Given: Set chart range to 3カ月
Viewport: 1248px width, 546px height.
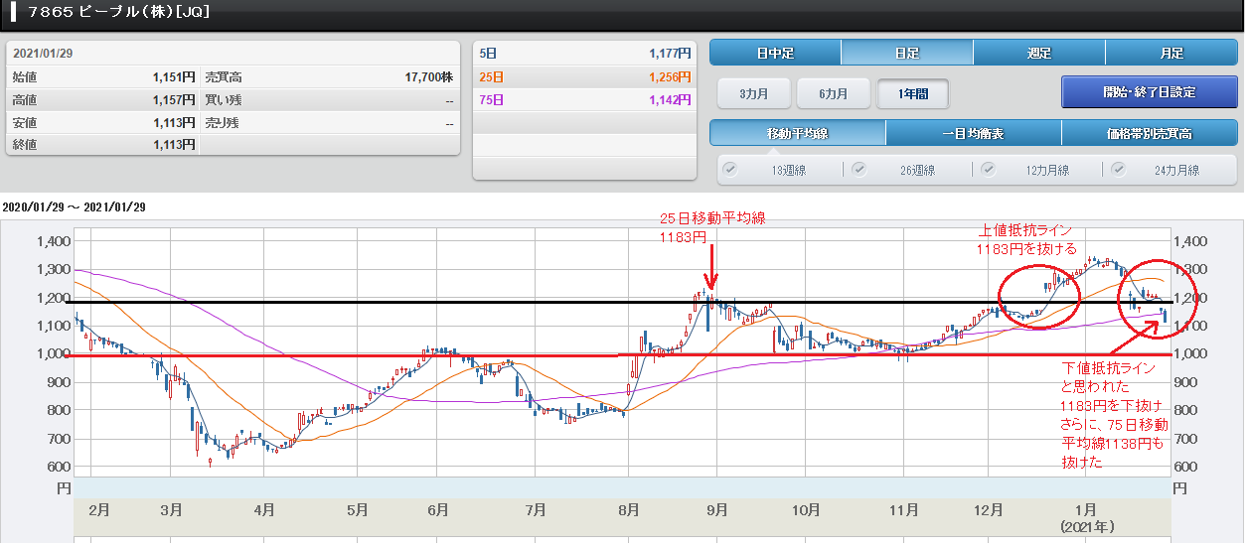Looking at the screenshot, I should click(x=754, y=94).
